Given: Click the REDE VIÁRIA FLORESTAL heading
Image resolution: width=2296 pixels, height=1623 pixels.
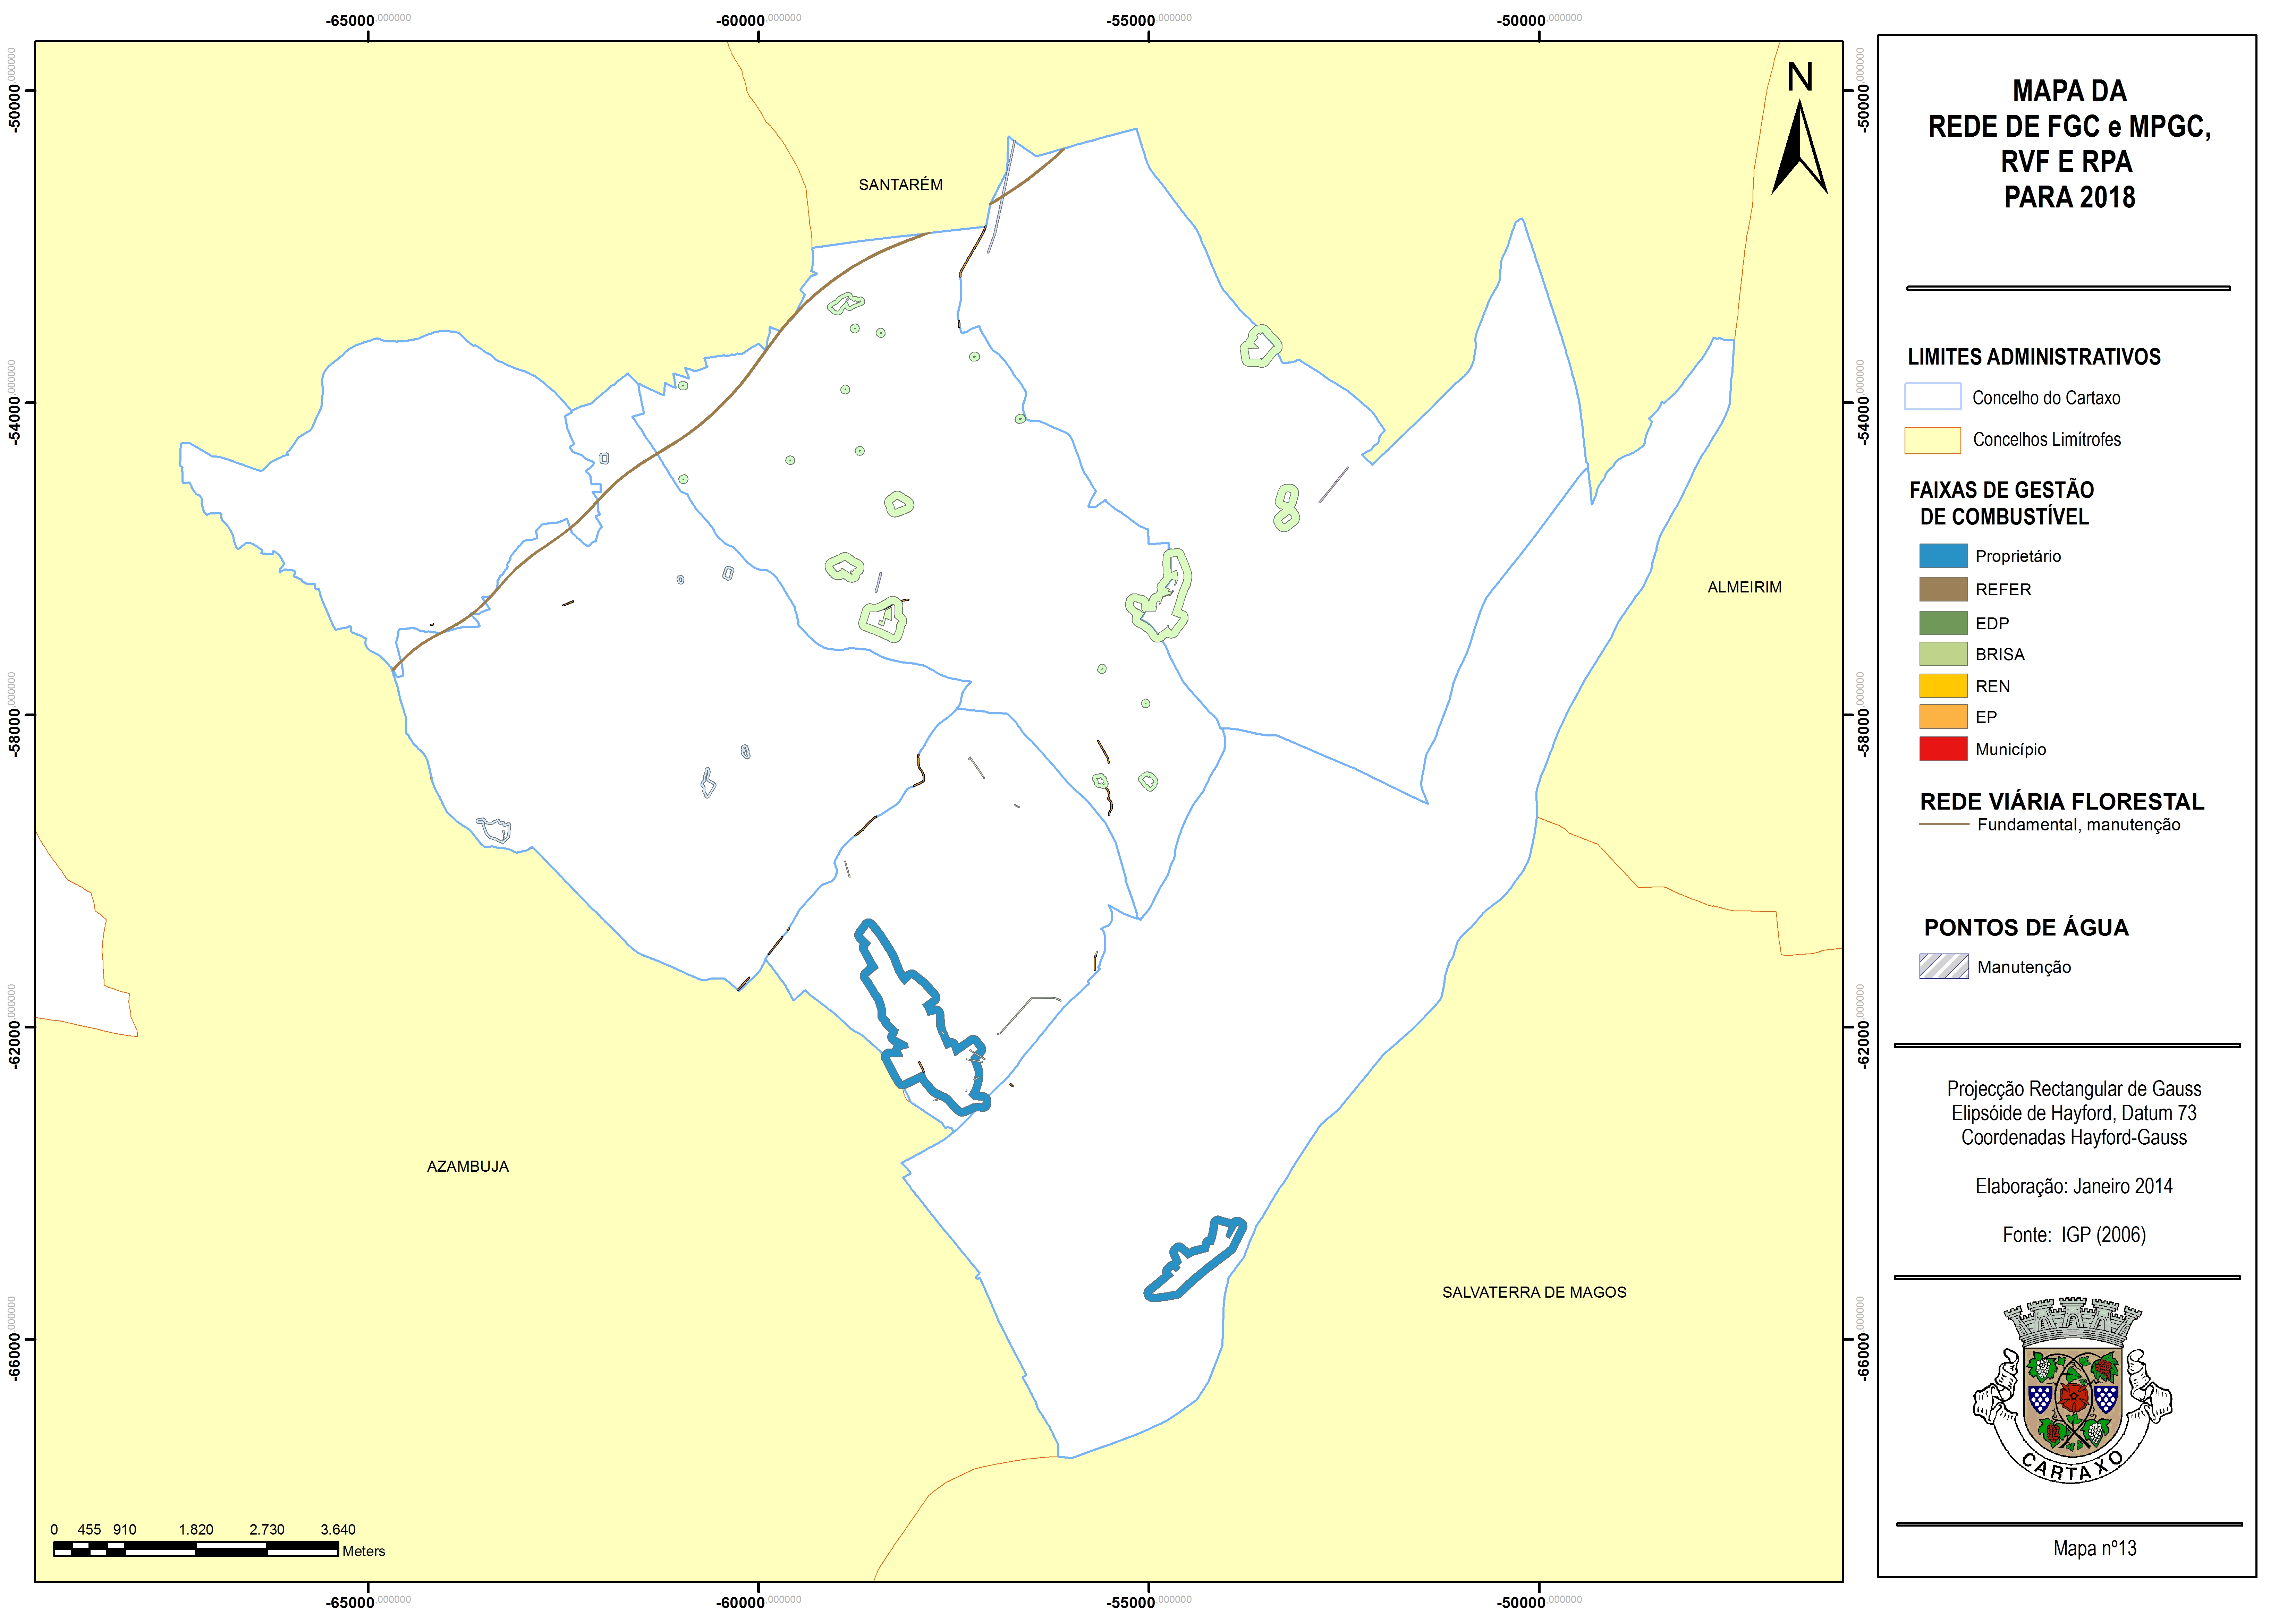Looking at the screenshot, I should [x=2062, y=802].
